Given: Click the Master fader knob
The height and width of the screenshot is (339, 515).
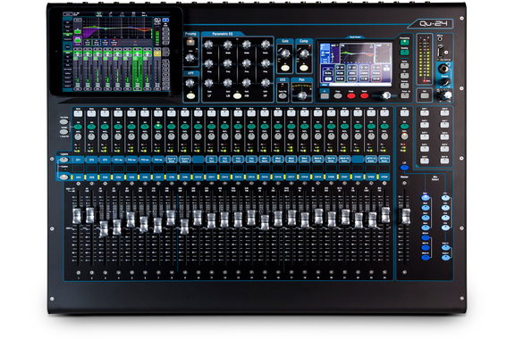Looking at the screenshot, I should pyautogui.click(x=406, y=217).
